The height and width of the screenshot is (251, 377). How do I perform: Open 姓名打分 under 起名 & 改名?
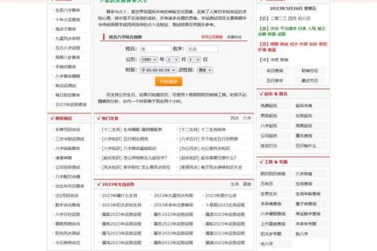269,146
